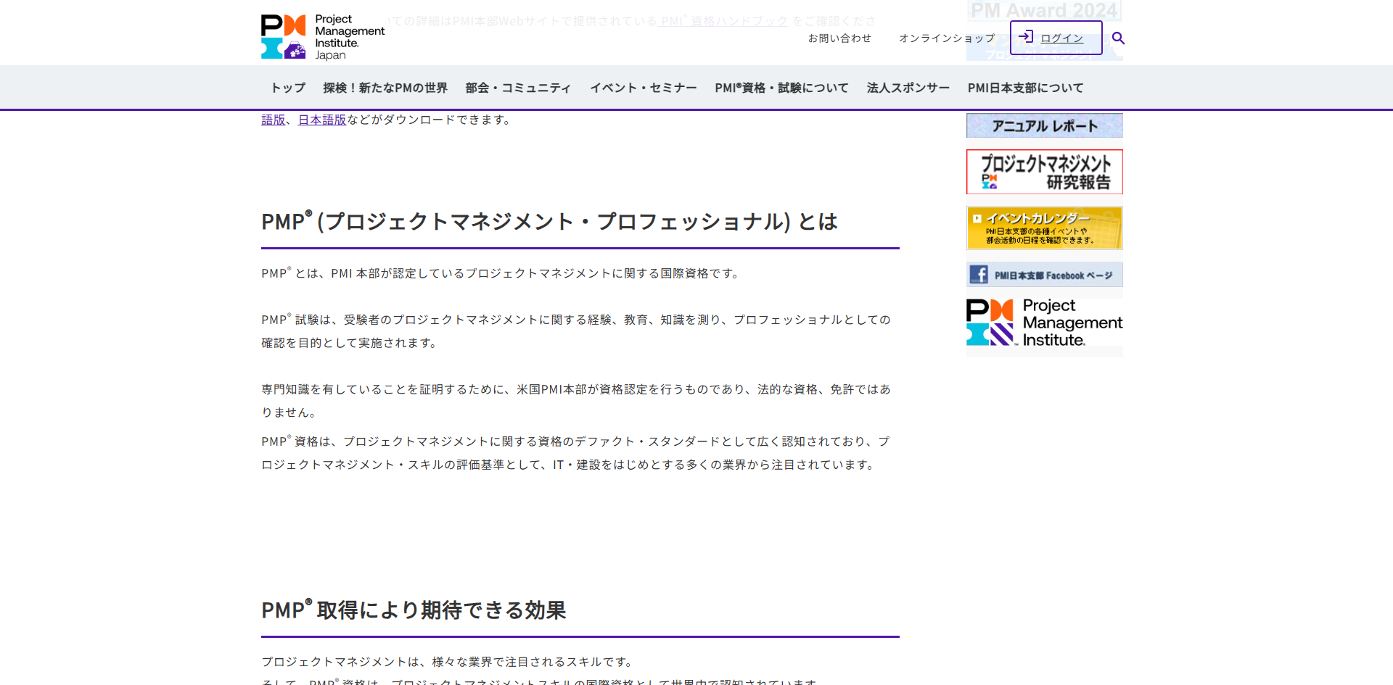
Task: Open 探検！新たなPMの世界 menu
Action: tap(385, 88)
